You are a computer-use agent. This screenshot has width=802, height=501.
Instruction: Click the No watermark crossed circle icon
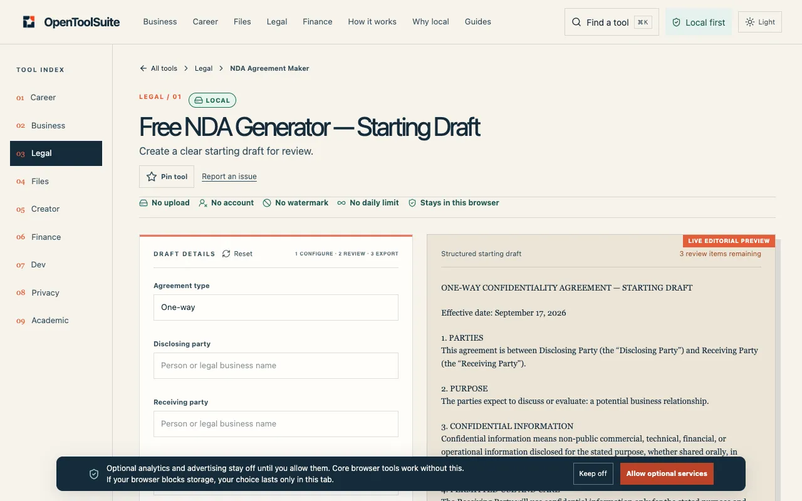[x=267, y=203]
